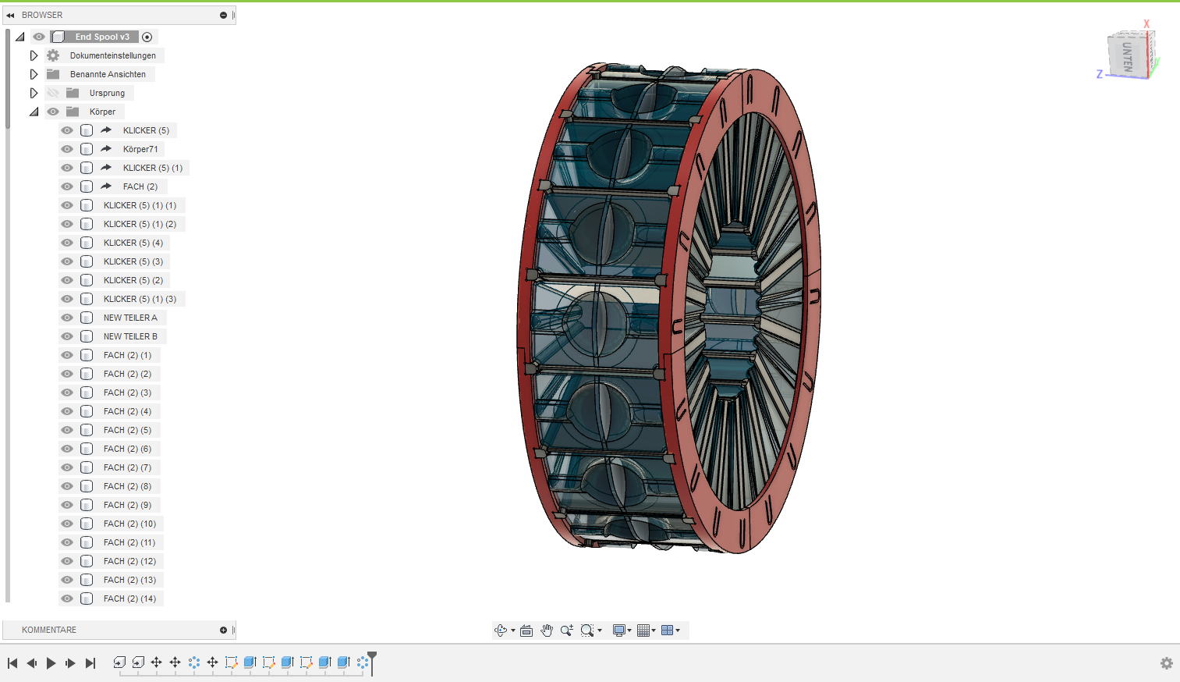This screenshot has height=682, width=1180.
Task: Click the Look At icon
Action: point(526,630)
